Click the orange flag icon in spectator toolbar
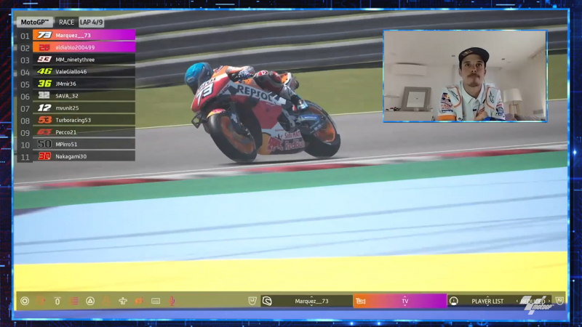The height and width of the screenshot is (327, 582). (41, 301)
